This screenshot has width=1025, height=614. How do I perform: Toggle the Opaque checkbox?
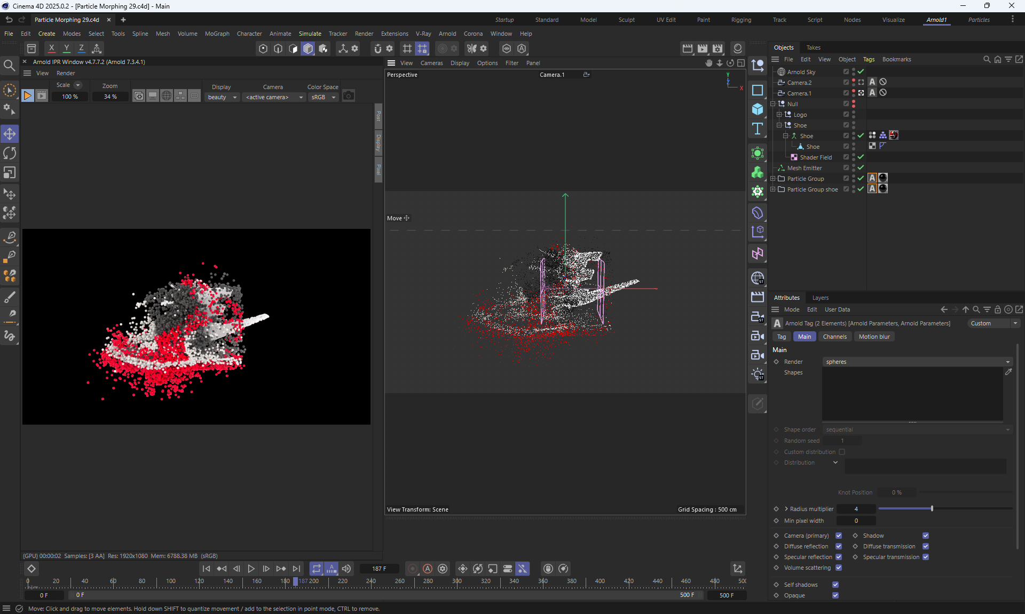pos(835,595)
